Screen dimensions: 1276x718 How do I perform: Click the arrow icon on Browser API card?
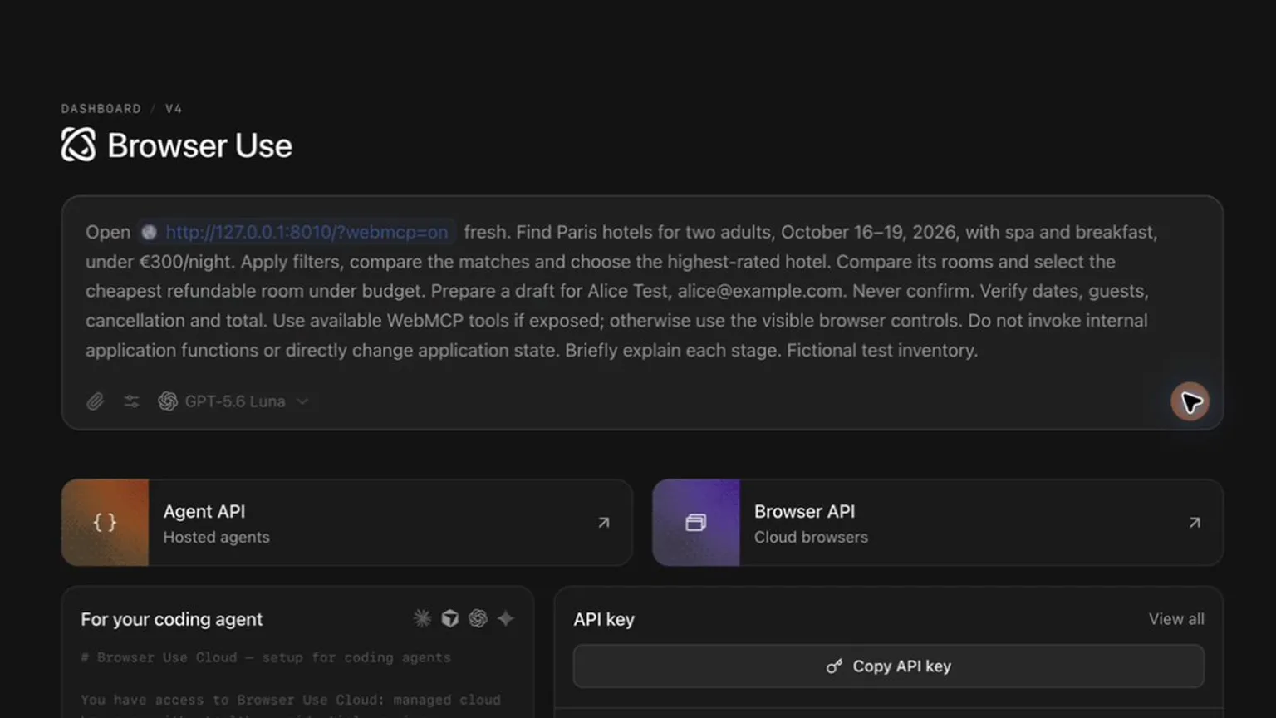[x=1195, y=523]
